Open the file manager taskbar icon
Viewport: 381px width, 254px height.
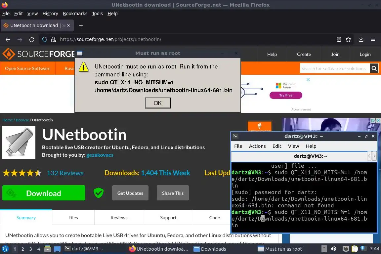(x=48, y=249)
